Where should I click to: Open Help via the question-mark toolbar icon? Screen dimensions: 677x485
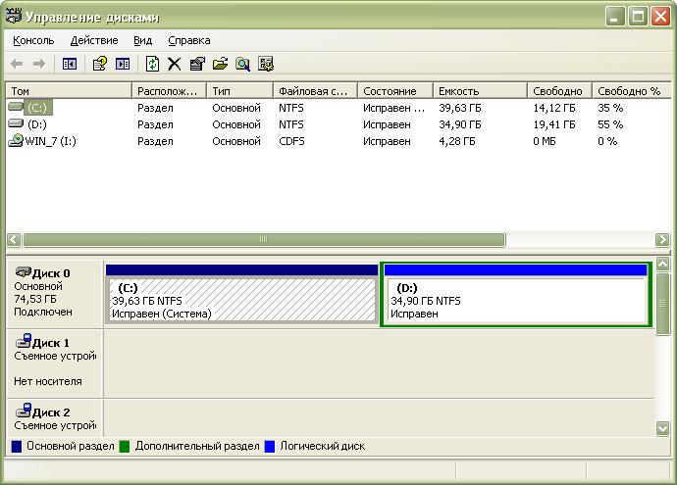(x=99, y=64)
